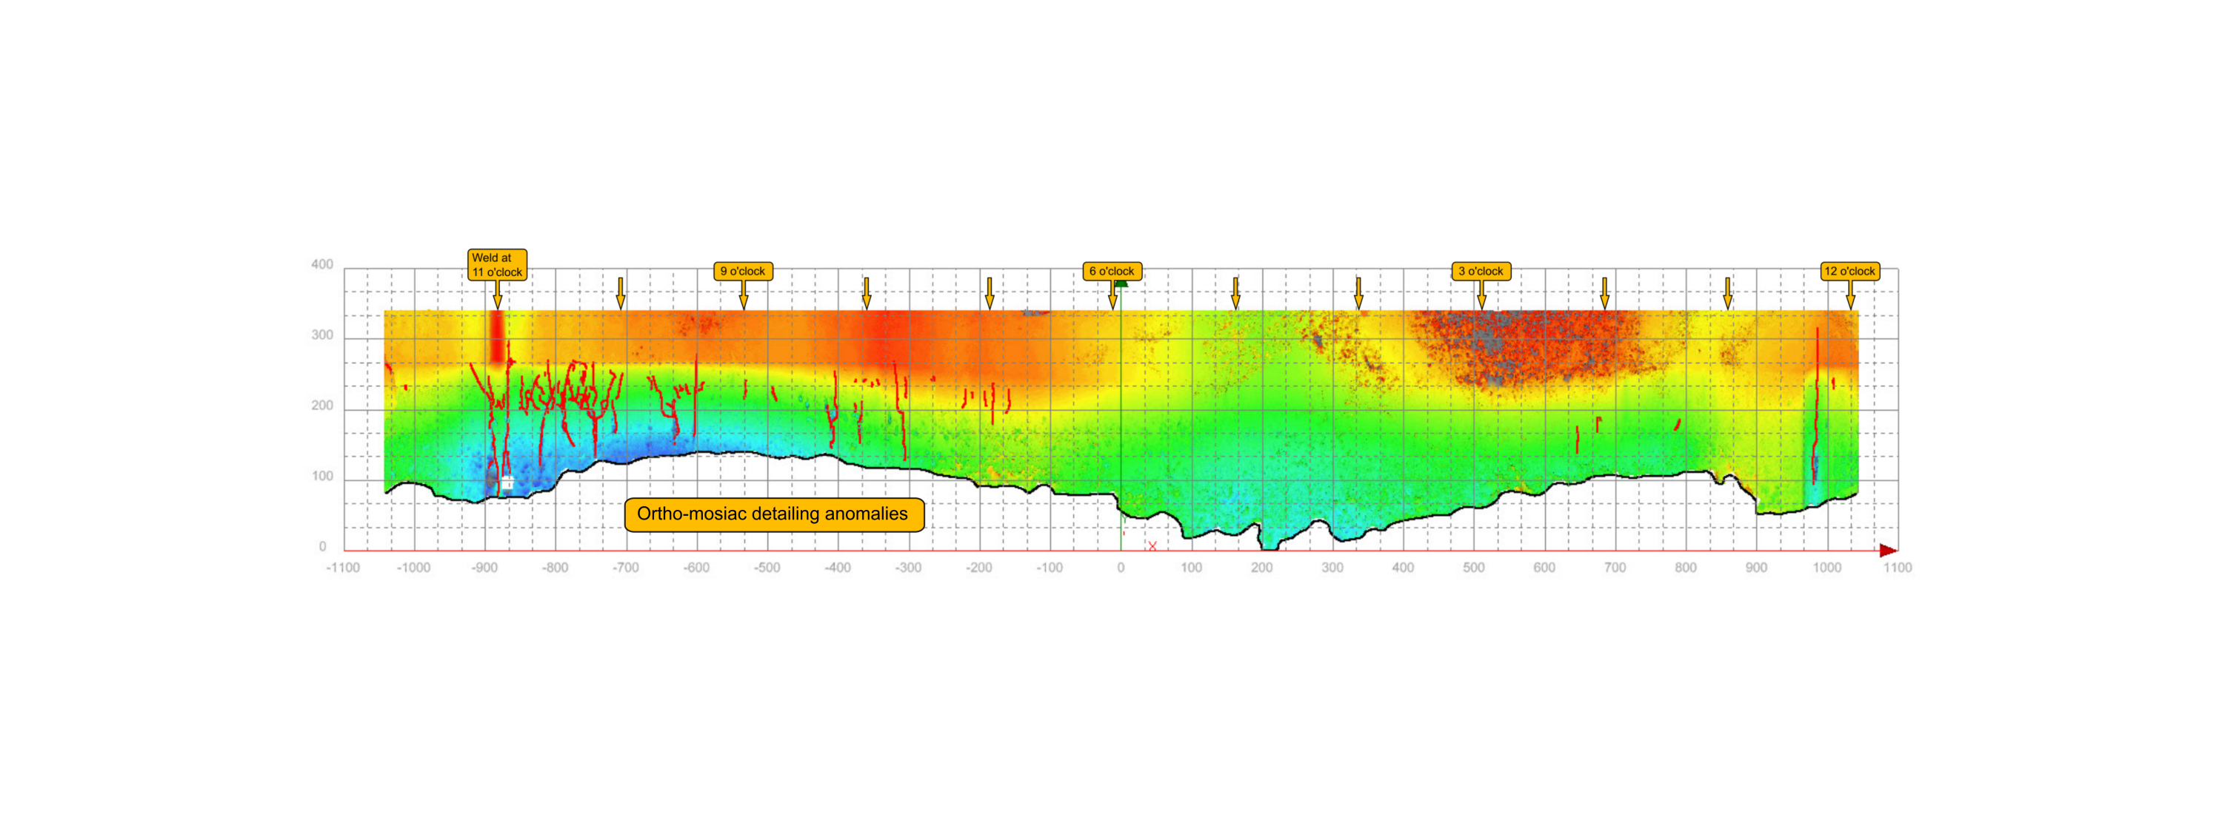Click the long vertical red crack line near 1000
This screenshot has height=820, width=2222.
1817,397
